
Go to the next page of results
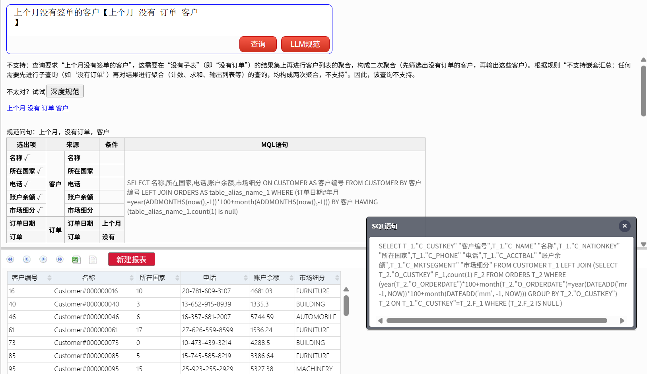[43, 260]
